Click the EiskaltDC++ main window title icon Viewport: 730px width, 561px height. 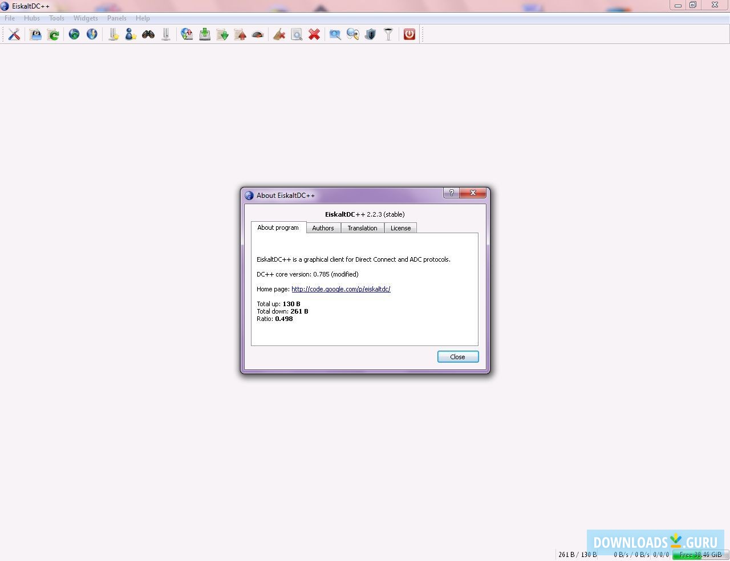(x=5, y=6)
